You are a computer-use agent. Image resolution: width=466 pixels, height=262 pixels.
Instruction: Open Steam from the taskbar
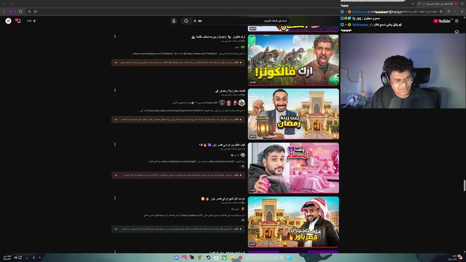click(208, 258)
